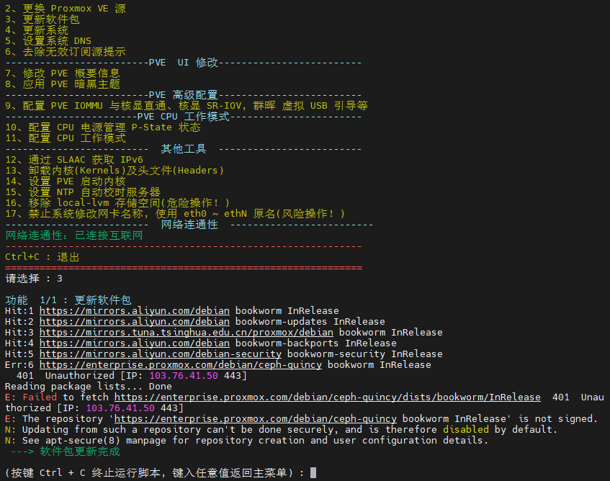
Task: Click line '16、移除 local-lvm 存储空间'
Action: pyautogui.click(x=117, y=203)
